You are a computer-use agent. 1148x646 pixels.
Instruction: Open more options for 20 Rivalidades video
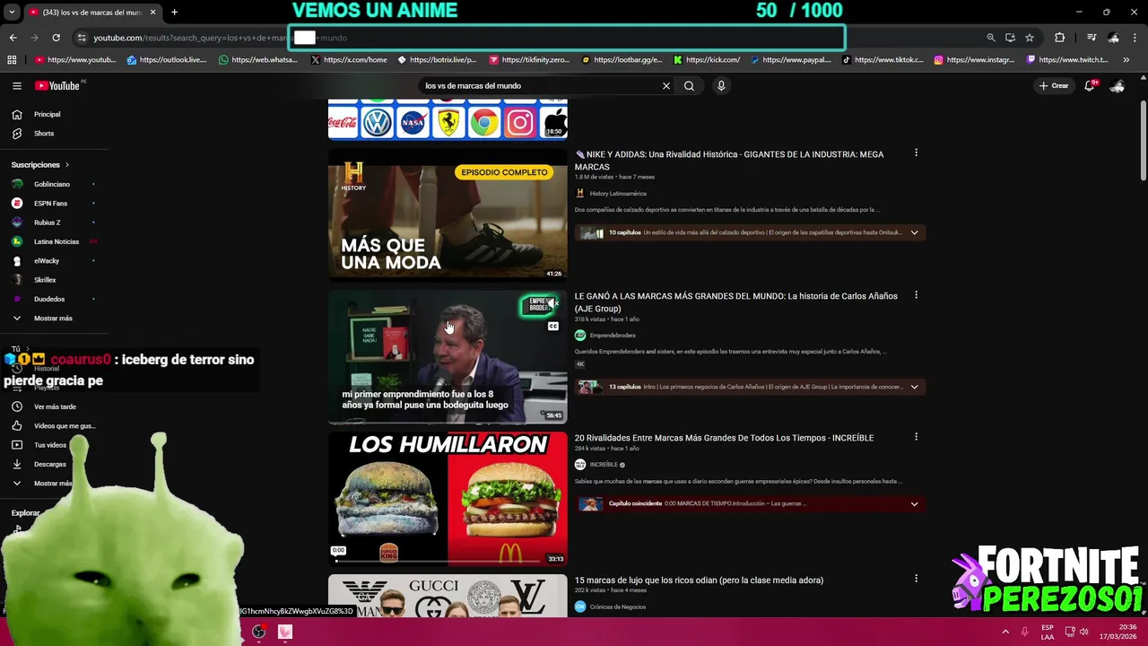tap(916, 437)
